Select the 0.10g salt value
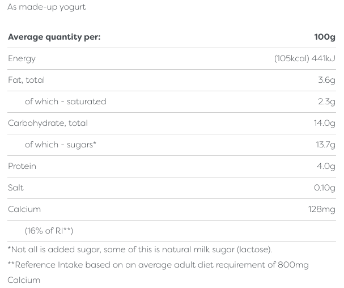344x288 pixels. tap(324, 188)
